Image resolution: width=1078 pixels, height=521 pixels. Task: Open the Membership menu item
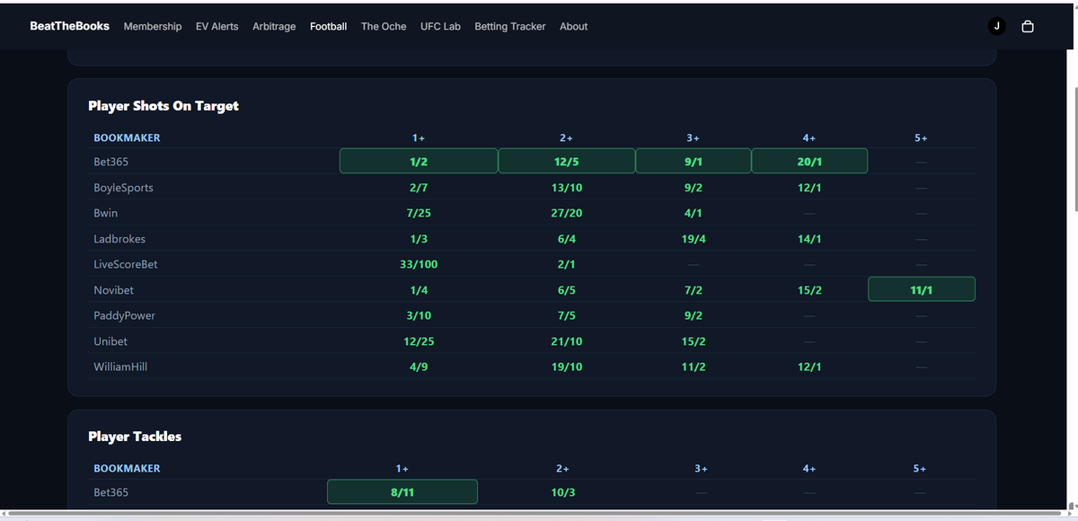(153, 26)
